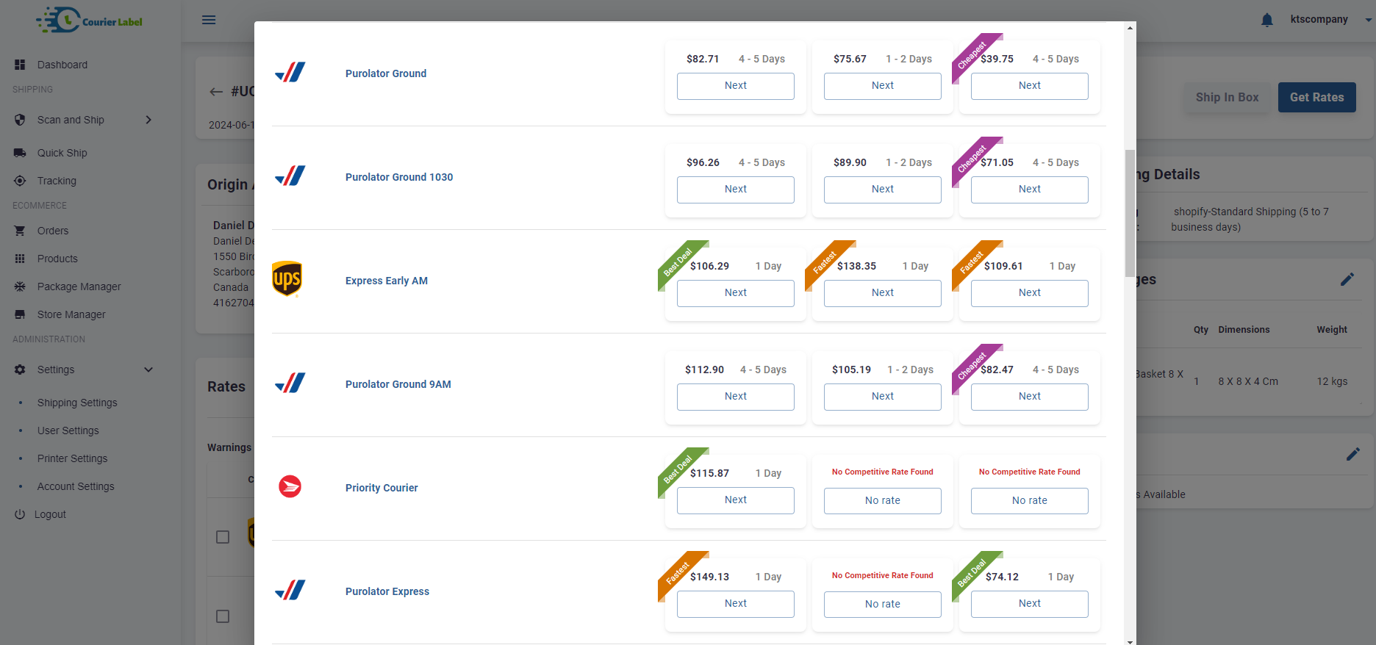Click the UPS logo for Express Early AM

287,279
